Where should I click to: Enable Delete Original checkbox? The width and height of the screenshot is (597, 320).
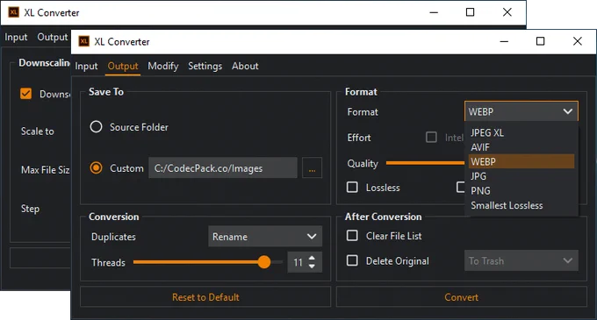click(x=352, y=260)
